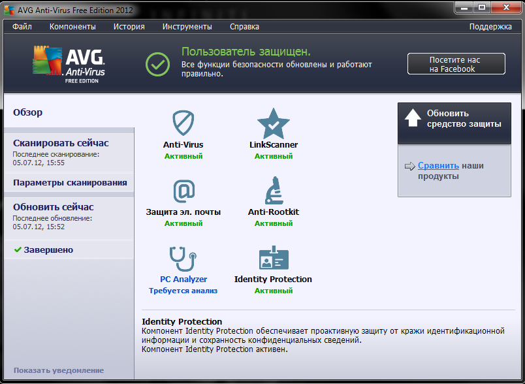Start Сканировать сейчас
The width and height of the screenshot is (525, 384).
pos(61,143)
